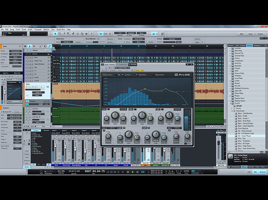The width and height of the screenshot is (268, 200).
Task: Select the Listen speaker tool
Action: point(87,34)
